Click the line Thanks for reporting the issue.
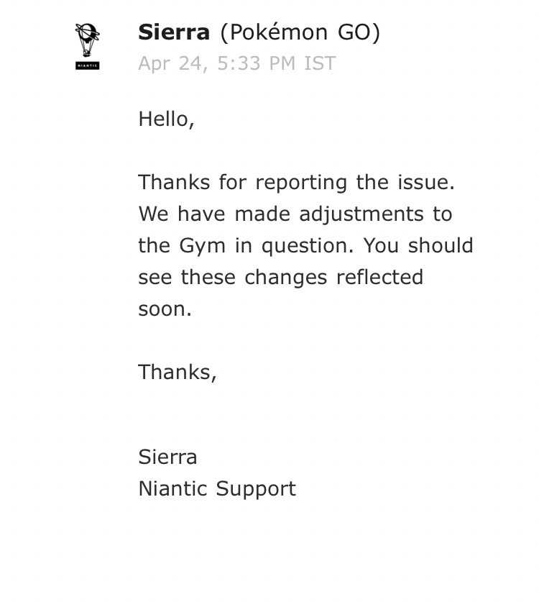539x602 pixels. point(296,182)
